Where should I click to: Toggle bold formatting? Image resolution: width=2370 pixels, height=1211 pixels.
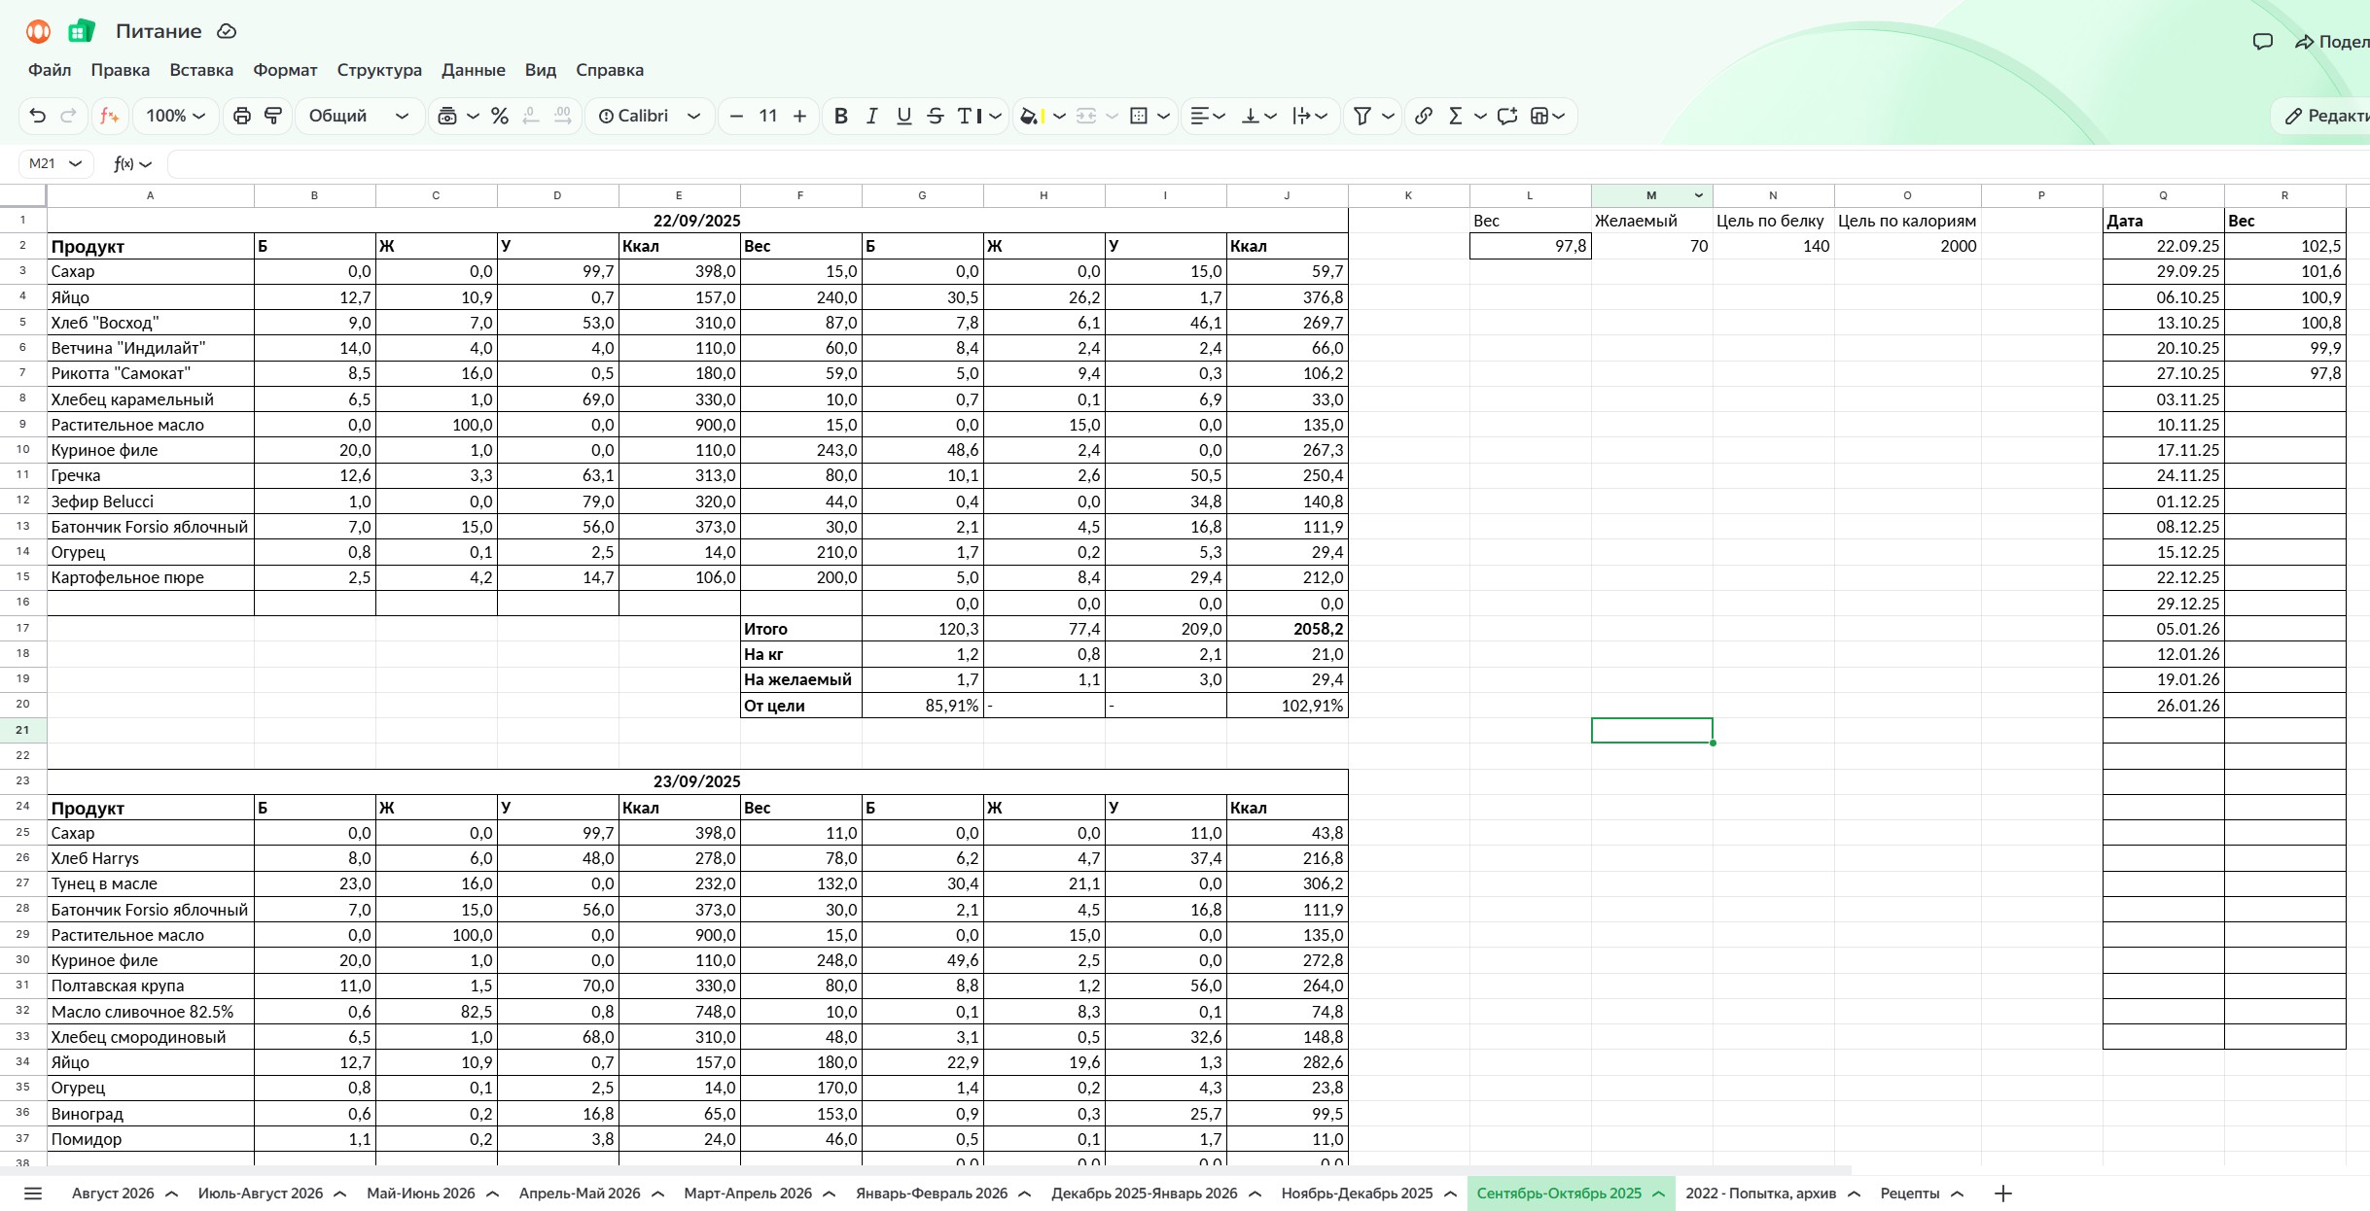point(841,116)
